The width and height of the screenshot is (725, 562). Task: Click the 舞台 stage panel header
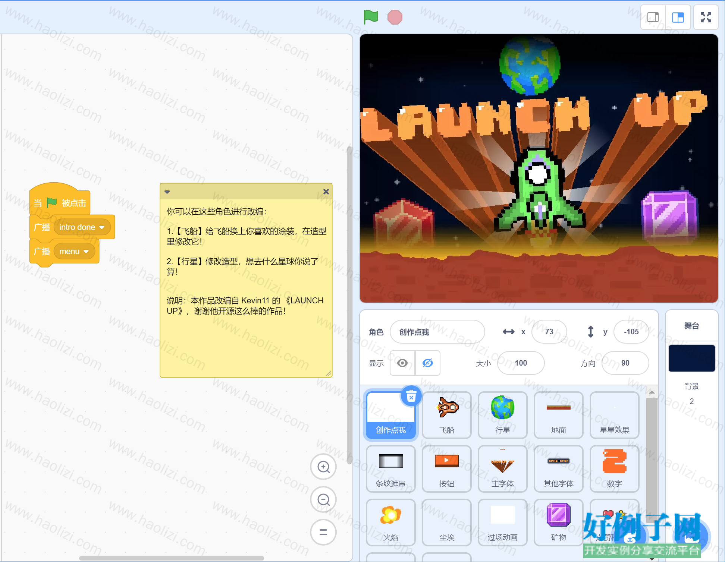(691, 326)
